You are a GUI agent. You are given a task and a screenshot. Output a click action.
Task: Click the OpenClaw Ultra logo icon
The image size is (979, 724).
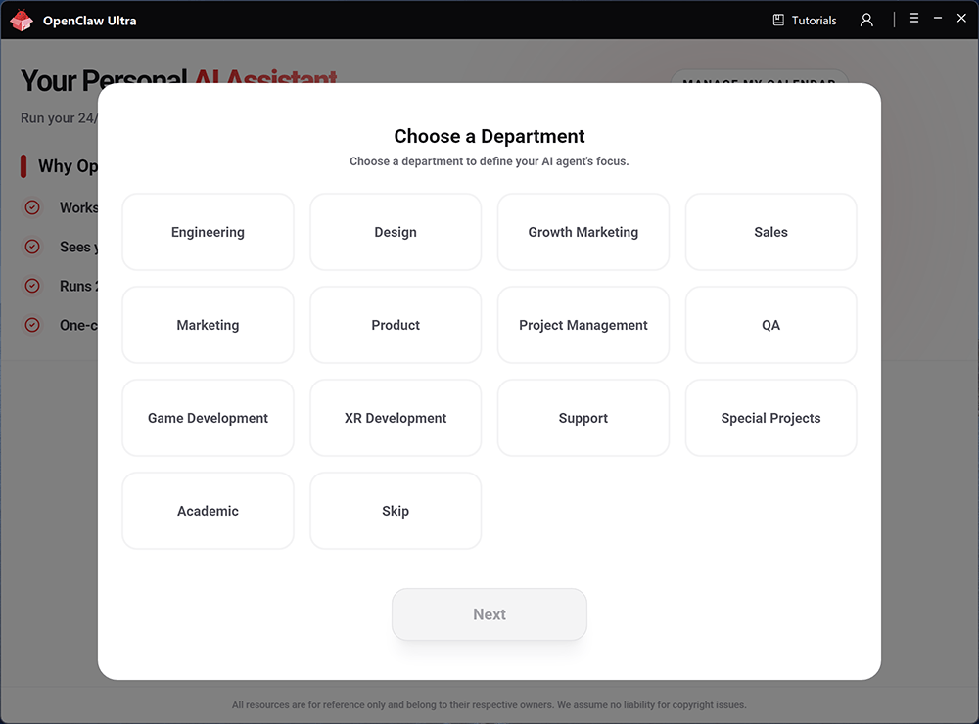click(22, 20)
